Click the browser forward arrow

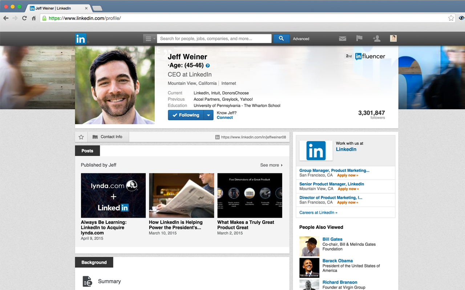[15, 18]
